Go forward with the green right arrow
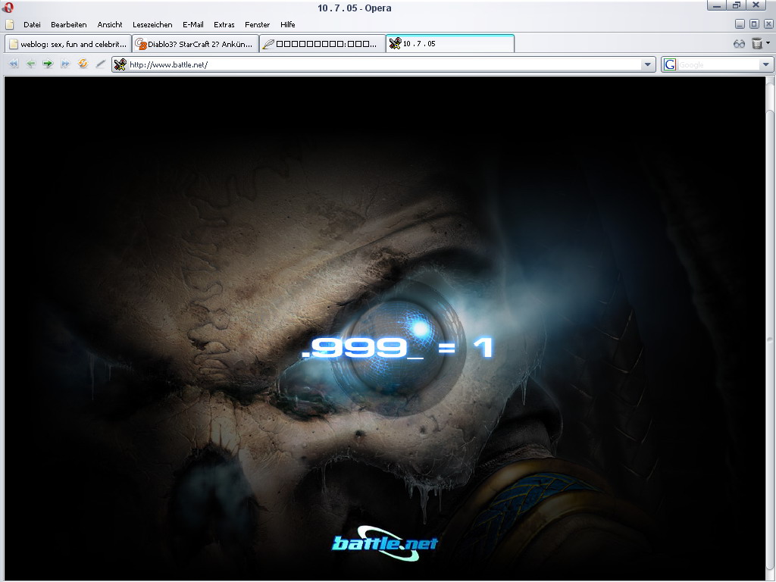The width and height of the screenshot is (776, 582). point(48,64)
